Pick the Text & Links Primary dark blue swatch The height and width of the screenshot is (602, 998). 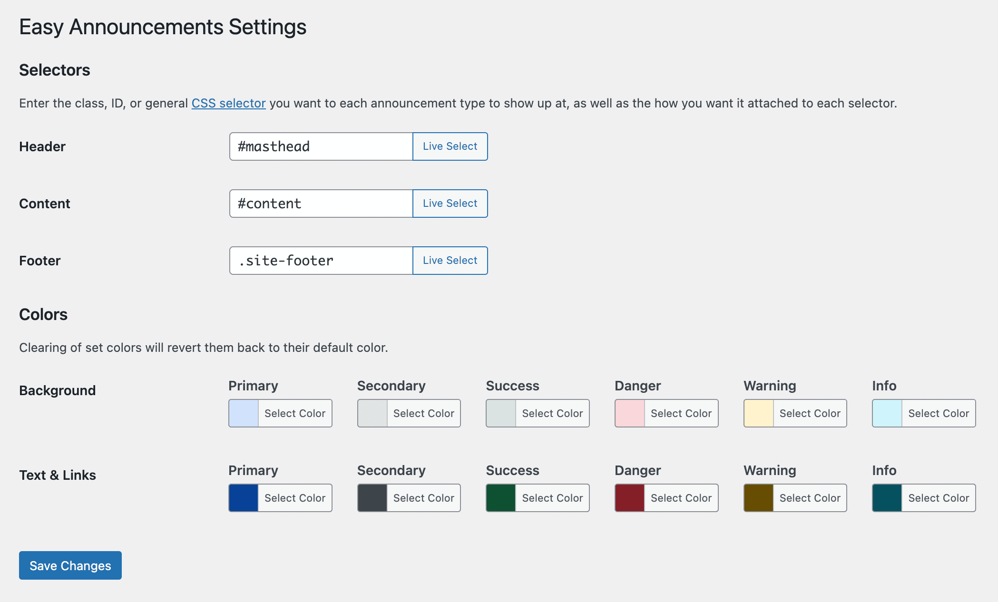[x=244, y=498]
